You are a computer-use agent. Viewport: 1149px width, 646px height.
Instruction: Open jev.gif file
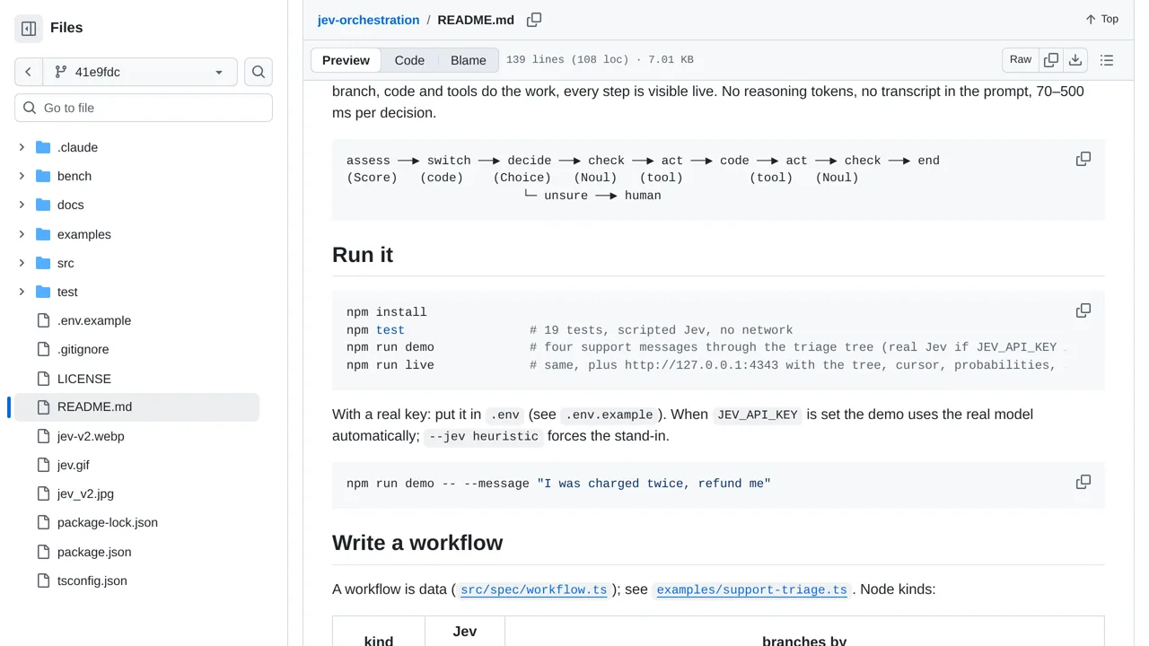point(74,465)
